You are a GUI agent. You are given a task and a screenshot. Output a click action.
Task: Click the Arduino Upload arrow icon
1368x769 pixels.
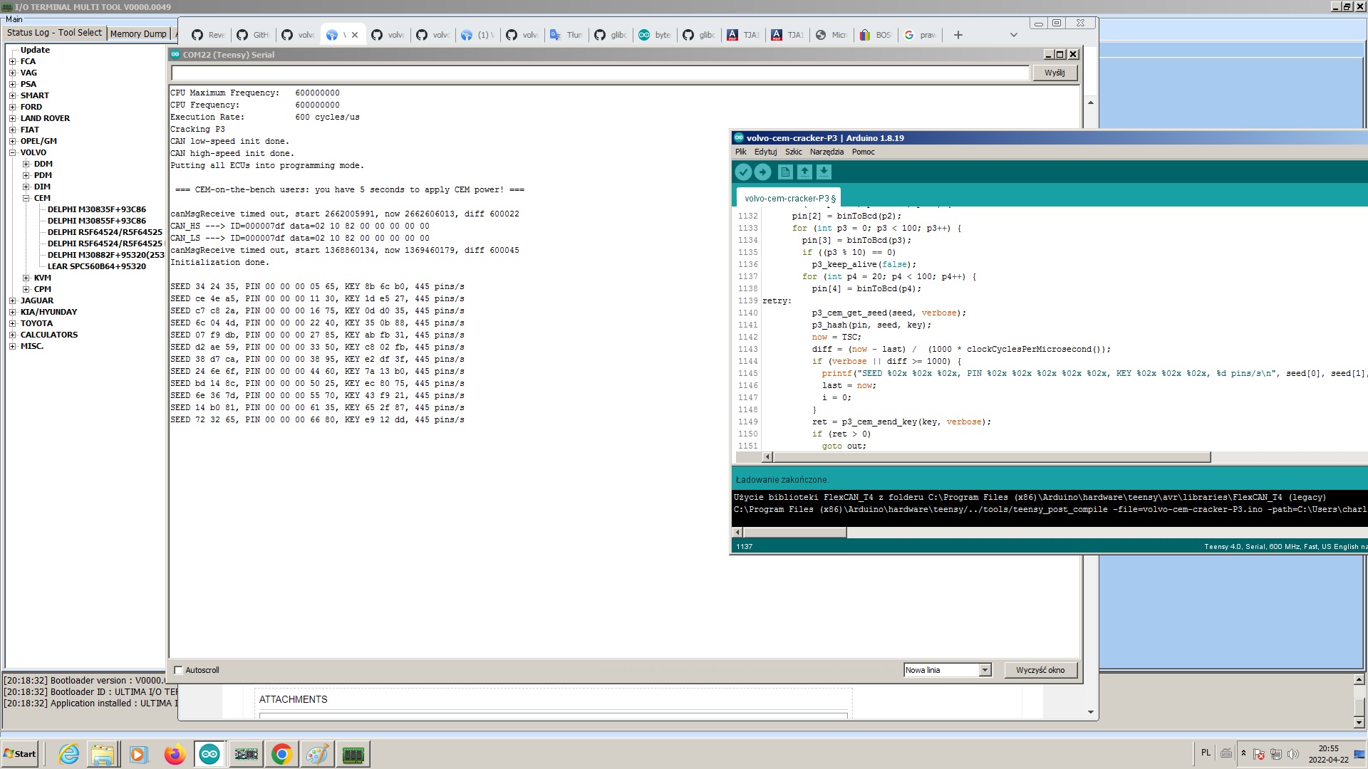(x=762, y=172)
